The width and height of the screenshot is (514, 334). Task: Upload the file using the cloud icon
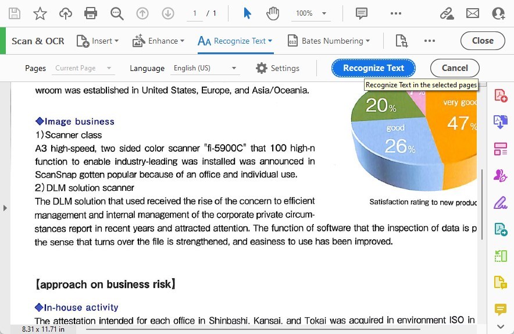coord(66,13)
